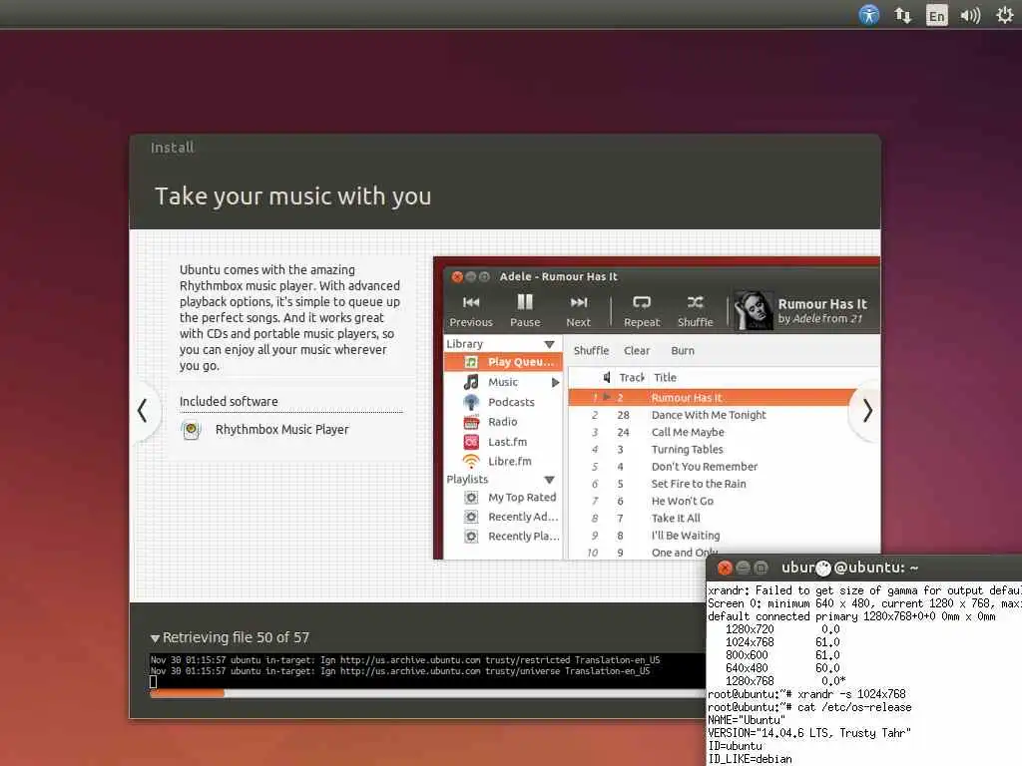The width and height of the screenshot is (1022, 766).
Task: Click the installation progress bar
Action: 427,694
